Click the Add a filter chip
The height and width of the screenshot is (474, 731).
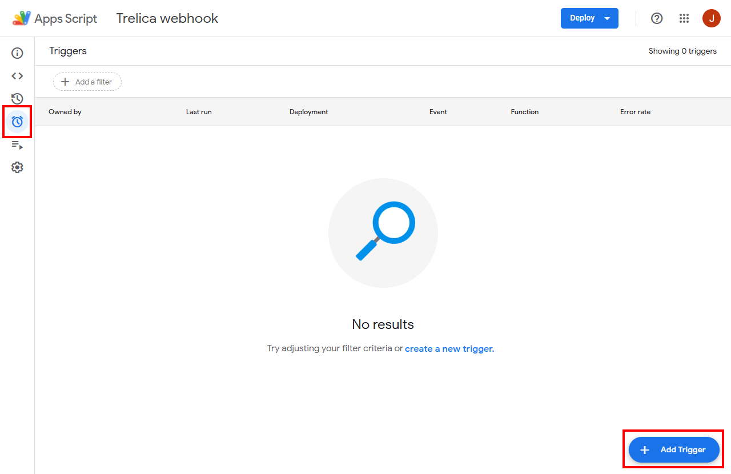click(87, 82)
